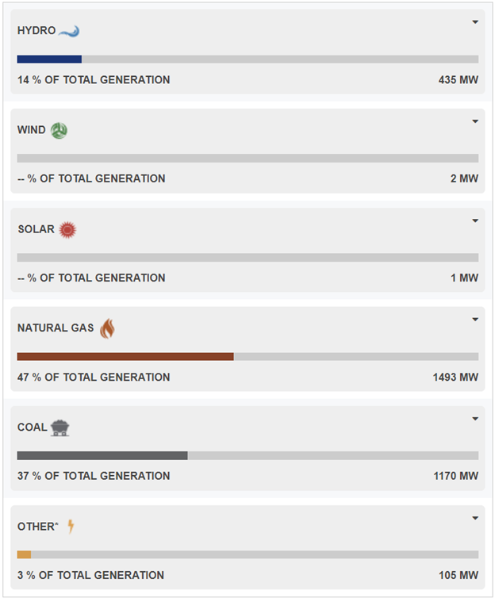Click the Coal cart icon
495x602 pixels.
[x=59, y=428]
